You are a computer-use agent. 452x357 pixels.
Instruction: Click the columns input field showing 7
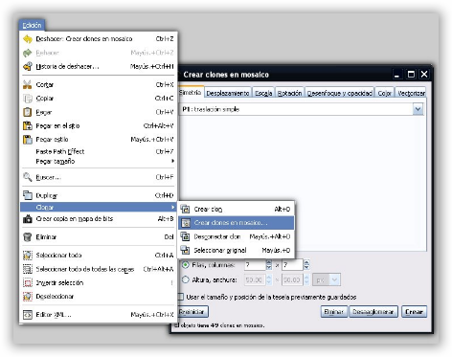point(292,265)
